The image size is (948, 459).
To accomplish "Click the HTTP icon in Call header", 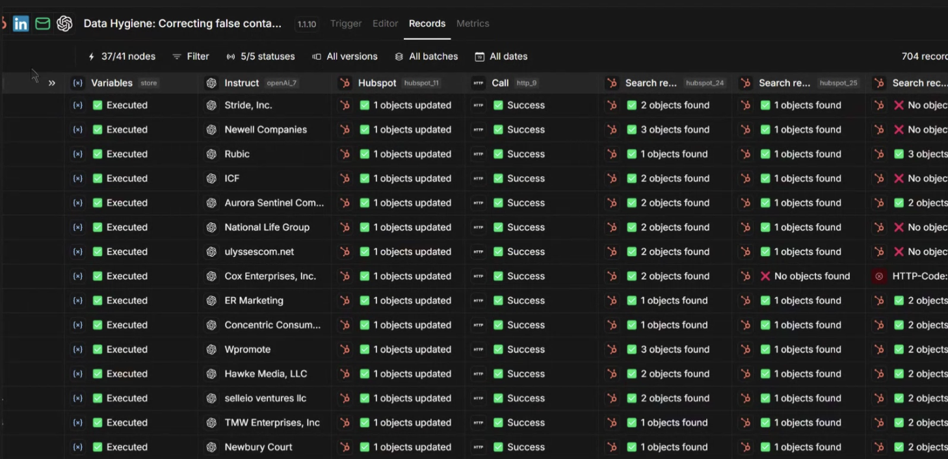I will (479, 83).
